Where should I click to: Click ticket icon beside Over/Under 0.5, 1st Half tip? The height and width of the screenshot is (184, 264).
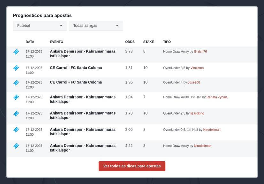pyautogui.click(x=16, y=130)
